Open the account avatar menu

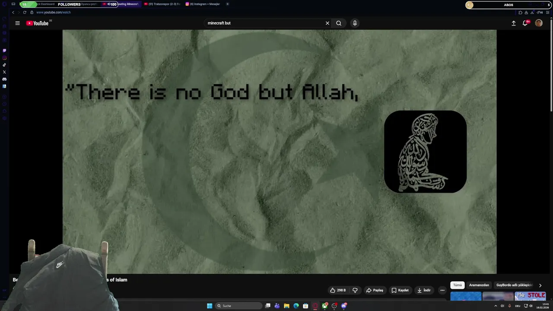point(539,23)
